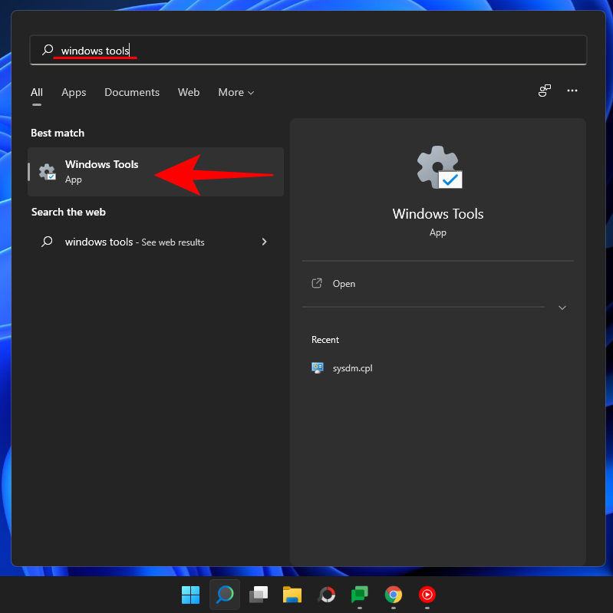Expand the More filter dropdown
Screen dimensions: 613x613
(x=236, y=92)
